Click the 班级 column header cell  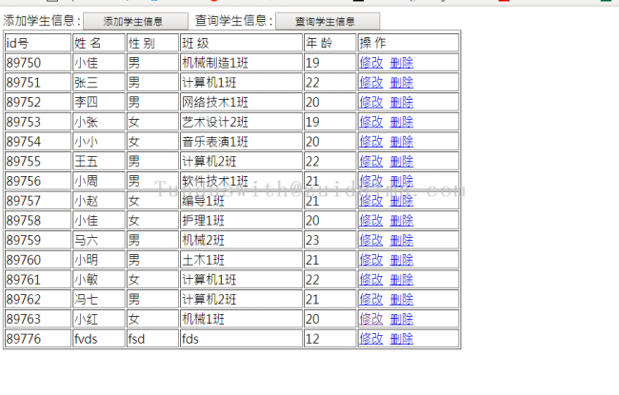point(240,43)
